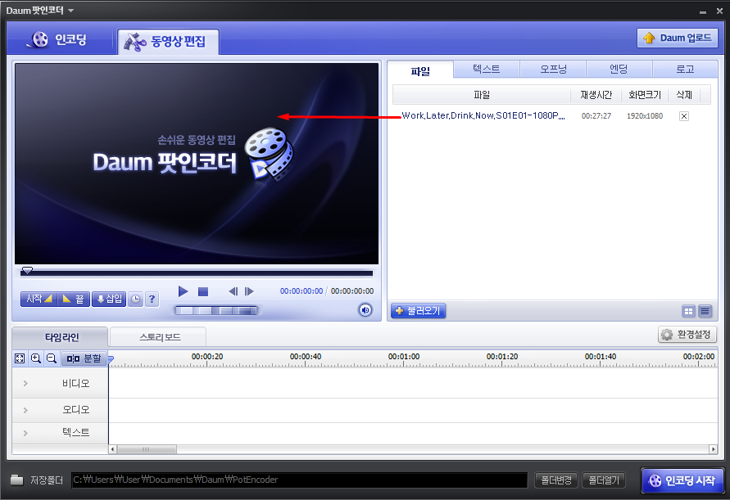Click the 00:27:27 duration cell

(x=596, y=116)
